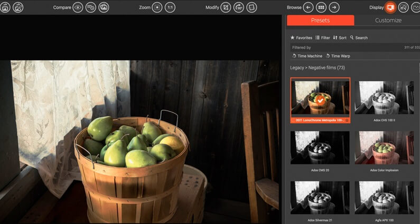Toggle the orange Display presets panel icon

pyautogui.click(x=390, y=7)
